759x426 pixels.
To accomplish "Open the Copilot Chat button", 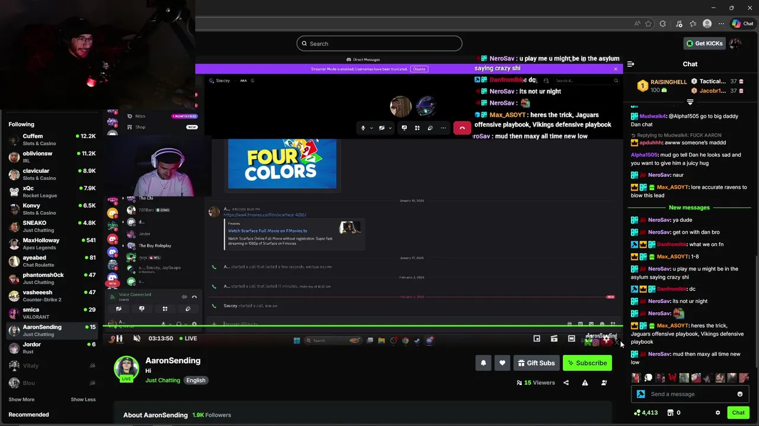I will 744,24.
